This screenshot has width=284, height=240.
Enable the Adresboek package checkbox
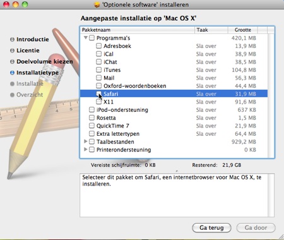[x=98, y=46]
